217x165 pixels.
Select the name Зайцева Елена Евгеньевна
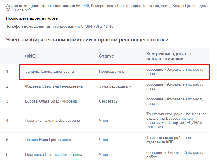[x=49, y=72]
